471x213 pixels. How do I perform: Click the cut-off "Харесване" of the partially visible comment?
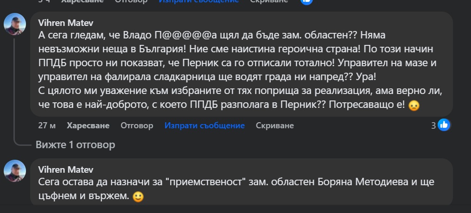pos(88,1)
